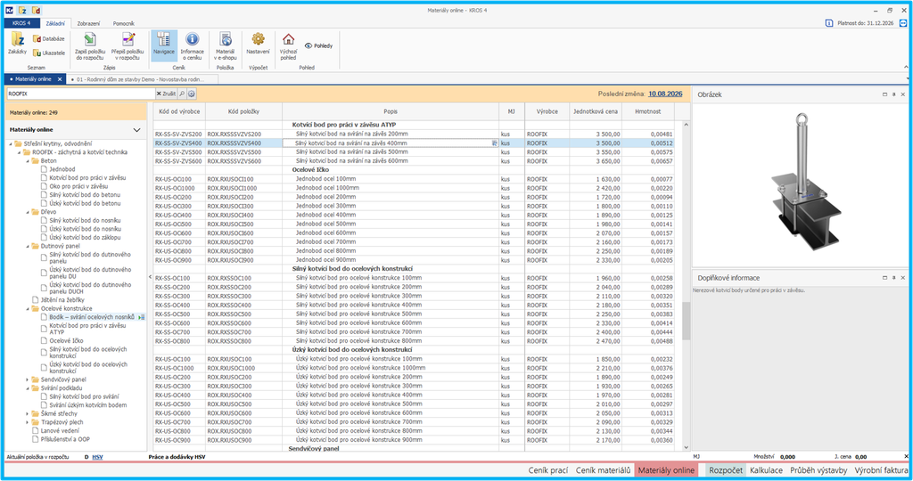Open the Pohledy eye option
Viewport: 913px width, 481px height.
318,45
